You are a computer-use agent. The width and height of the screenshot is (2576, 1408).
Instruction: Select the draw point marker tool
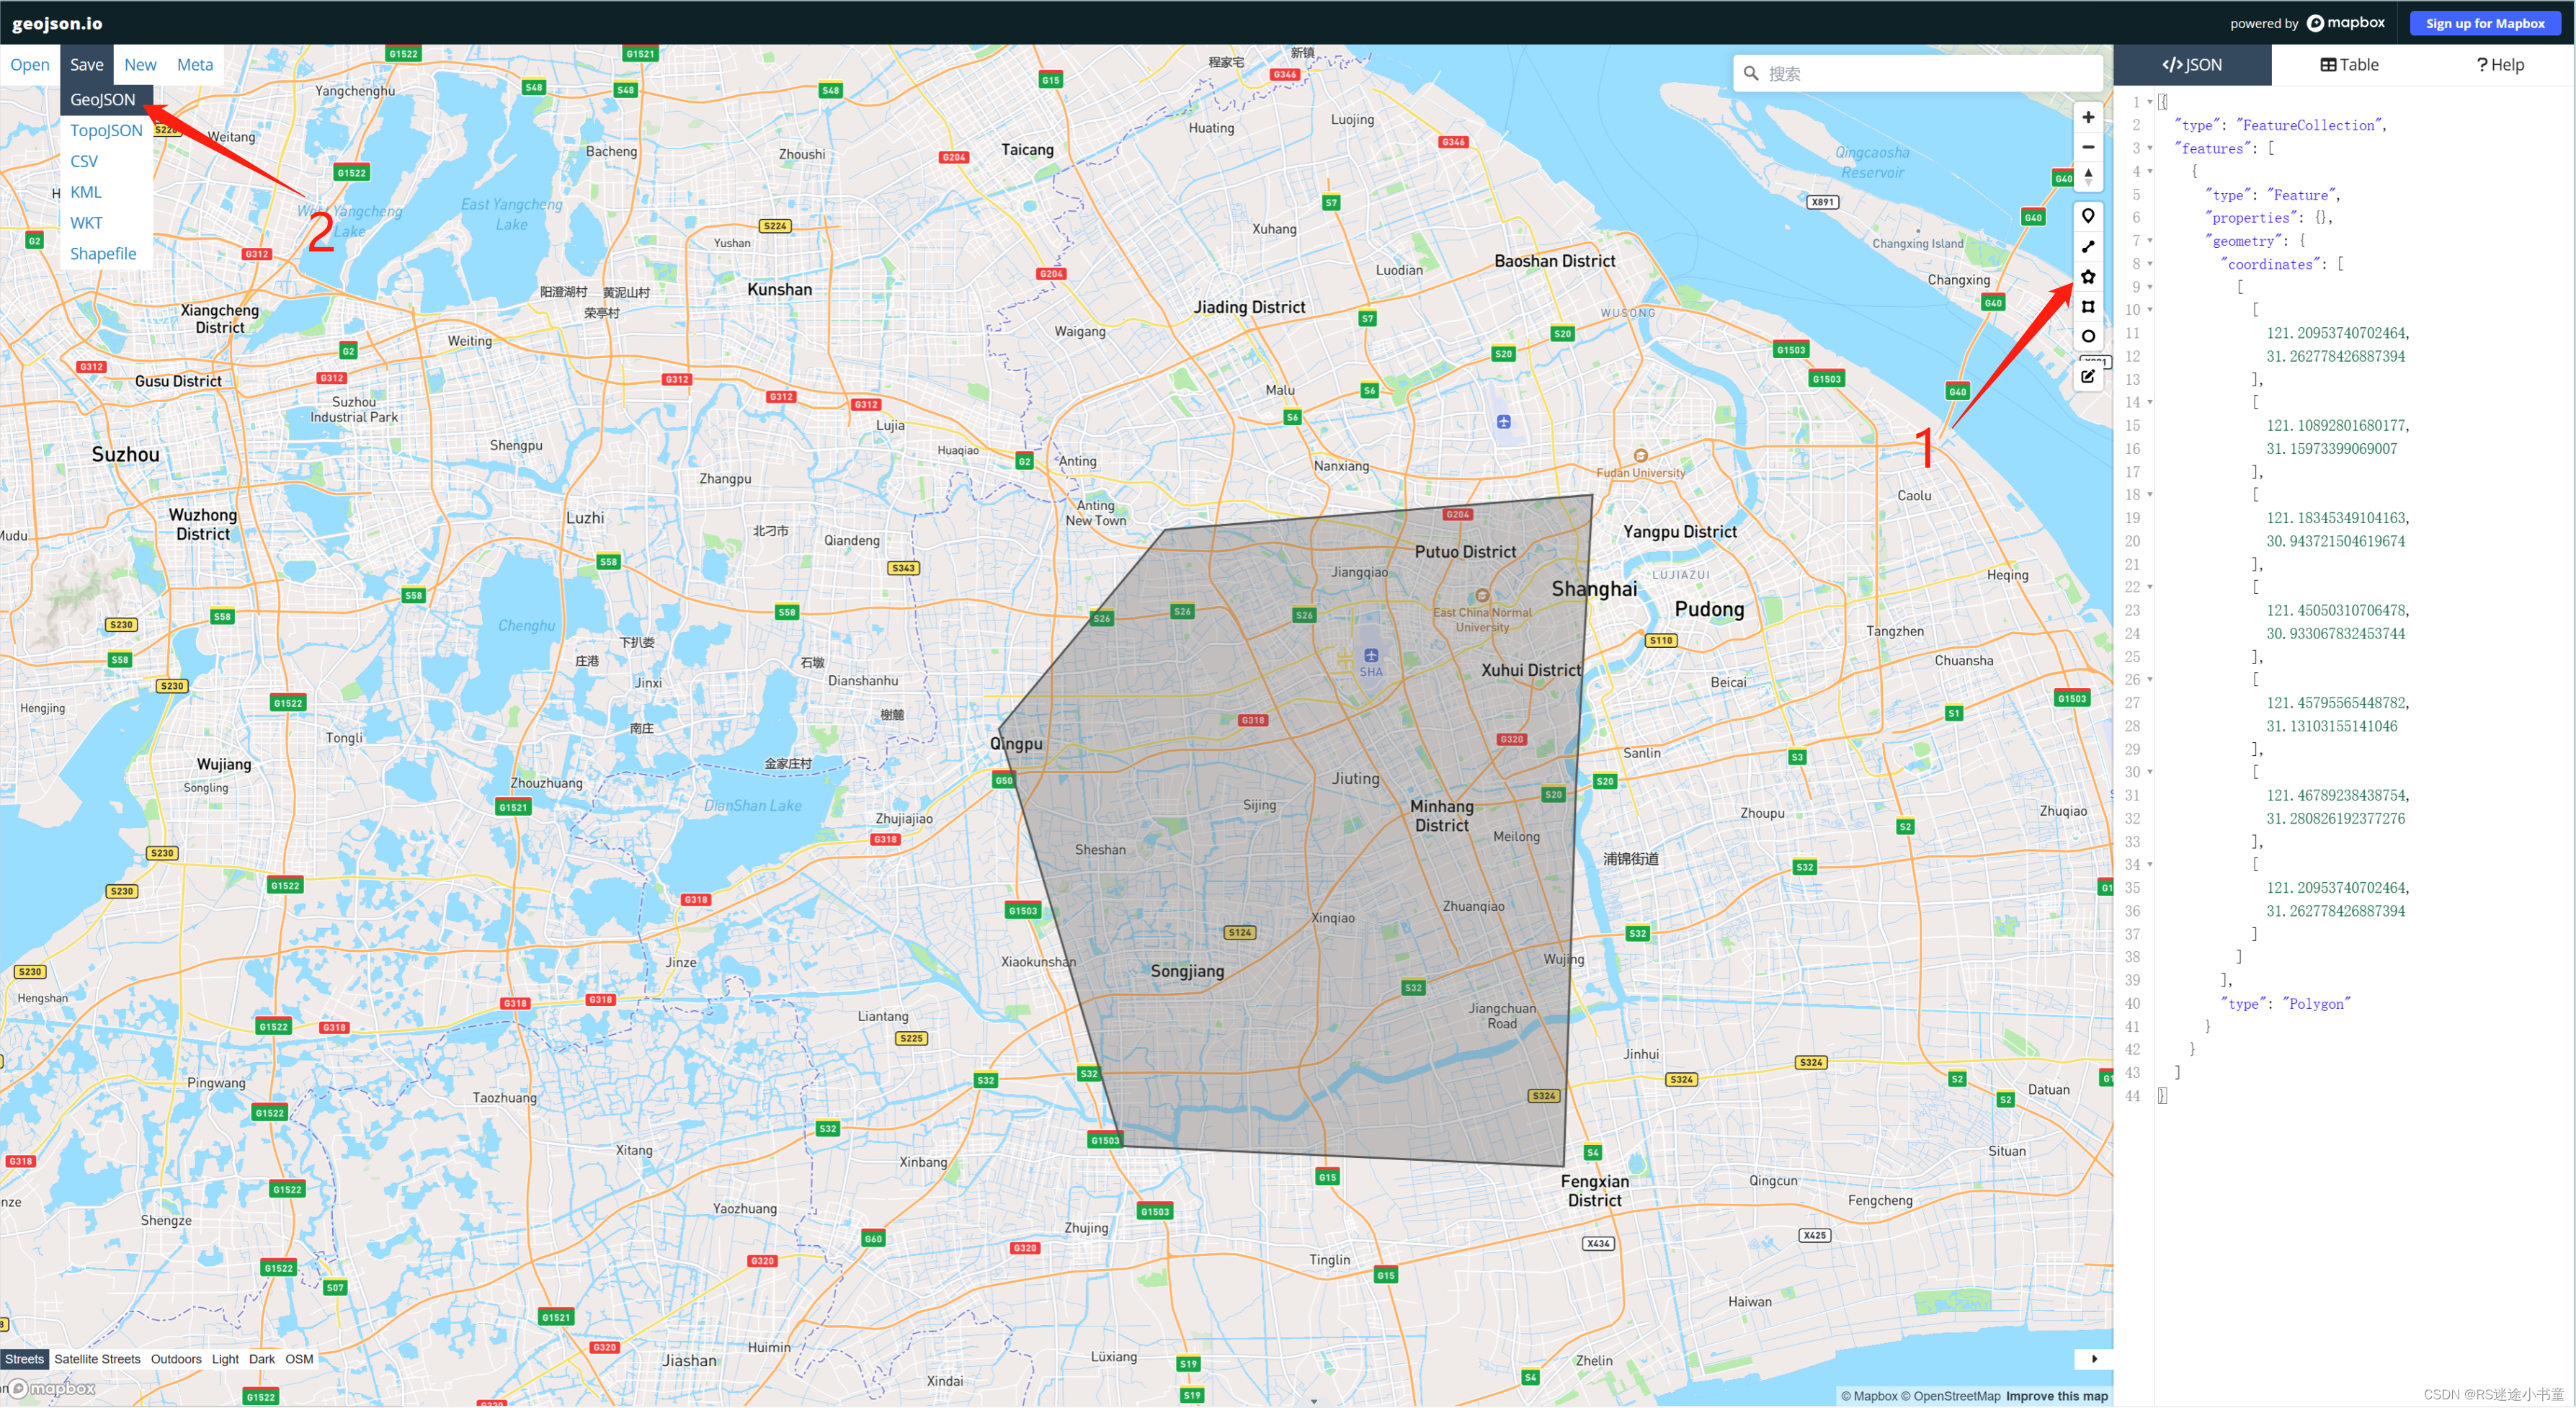coord(2088,216)
